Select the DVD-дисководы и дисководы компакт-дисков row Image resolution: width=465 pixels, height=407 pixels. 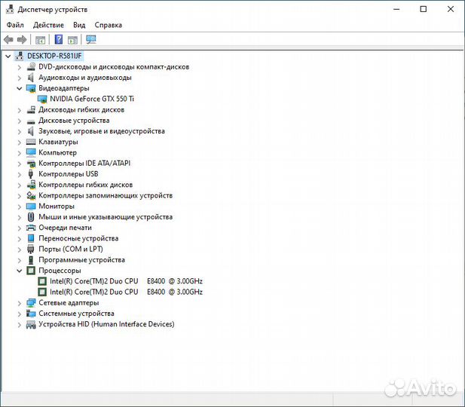point(114,67)
